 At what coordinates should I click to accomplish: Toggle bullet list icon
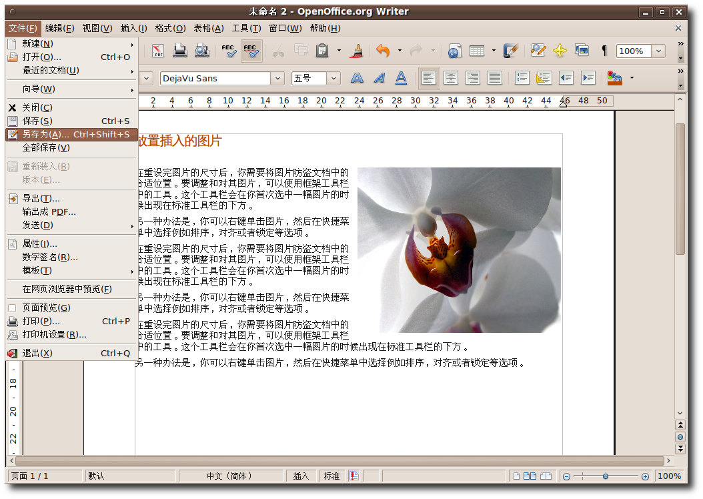tap(544, 78)
